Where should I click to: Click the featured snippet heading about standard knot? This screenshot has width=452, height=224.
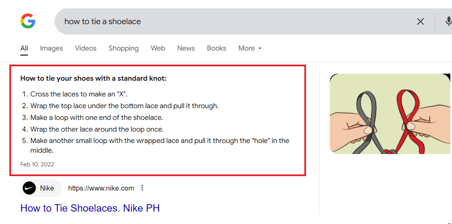pos(93,78)
